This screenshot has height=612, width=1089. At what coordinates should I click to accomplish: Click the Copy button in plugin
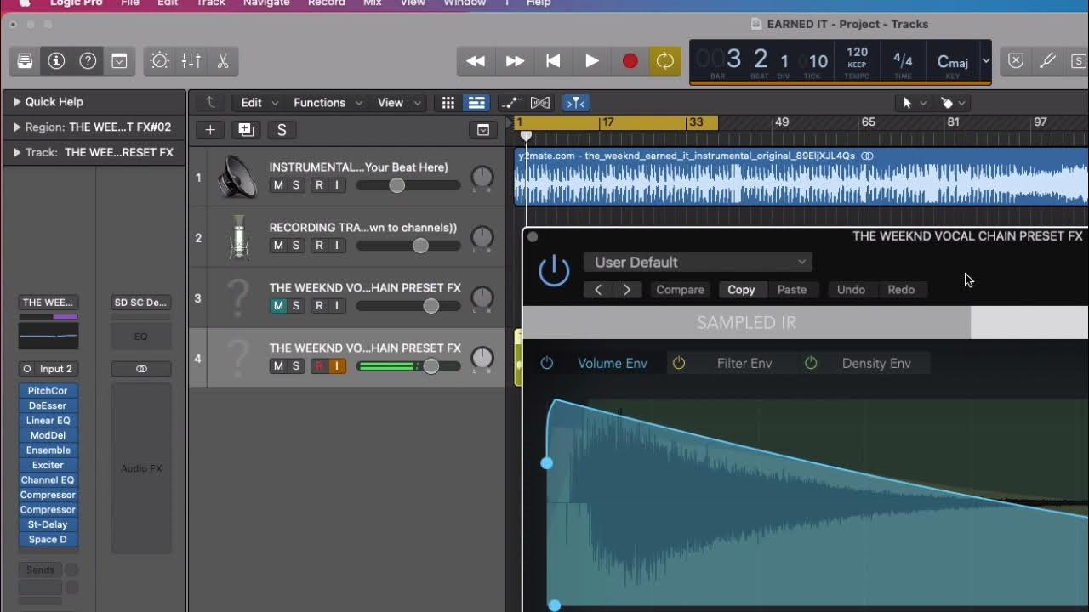[x=741, y=290]
